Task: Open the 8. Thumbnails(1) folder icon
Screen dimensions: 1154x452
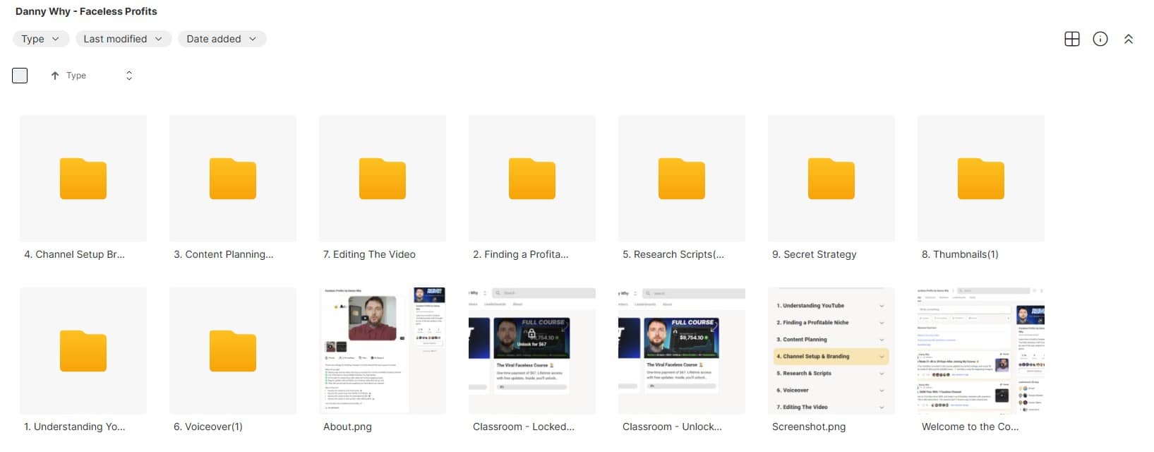Action: tap(980, 179)
